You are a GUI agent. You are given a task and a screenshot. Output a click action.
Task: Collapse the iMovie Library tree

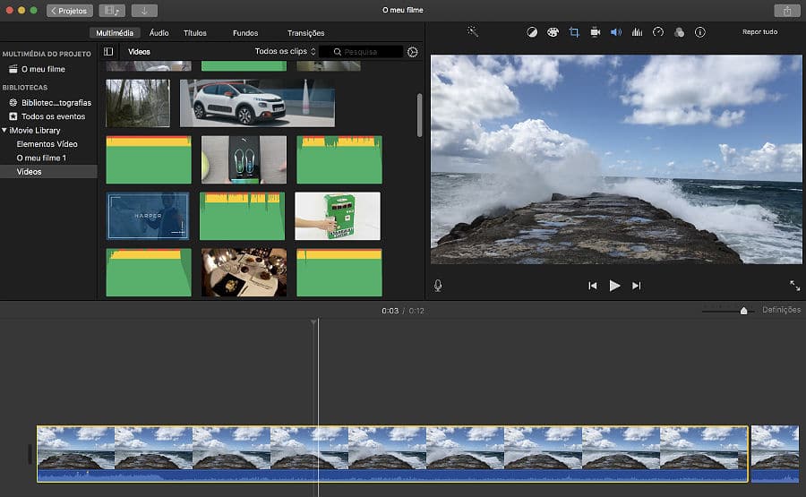(x=4, y=130)
